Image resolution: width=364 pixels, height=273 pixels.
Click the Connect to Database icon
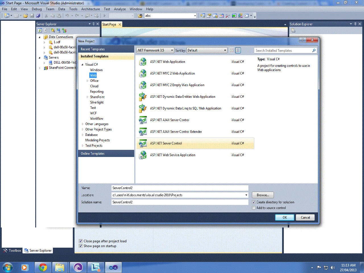point(53,30)
